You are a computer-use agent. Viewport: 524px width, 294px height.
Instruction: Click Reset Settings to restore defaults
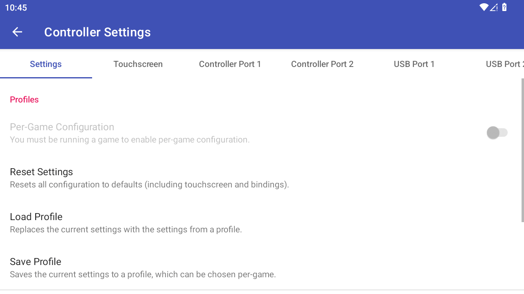(x=41, y=172)
